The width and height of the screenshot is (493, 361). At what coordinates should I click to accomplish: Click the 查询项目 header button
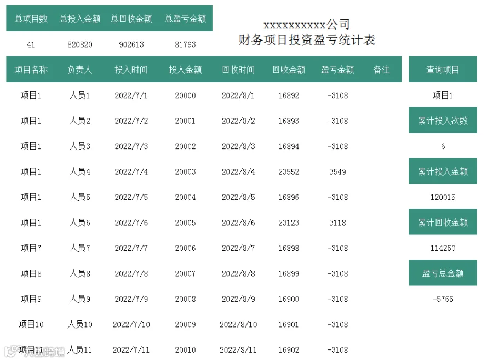click(x=443, y=69)
